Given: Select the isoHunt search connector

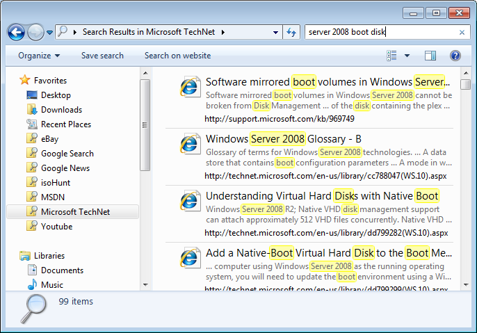Looking at the screenshot, I should [x=56, y=183].
